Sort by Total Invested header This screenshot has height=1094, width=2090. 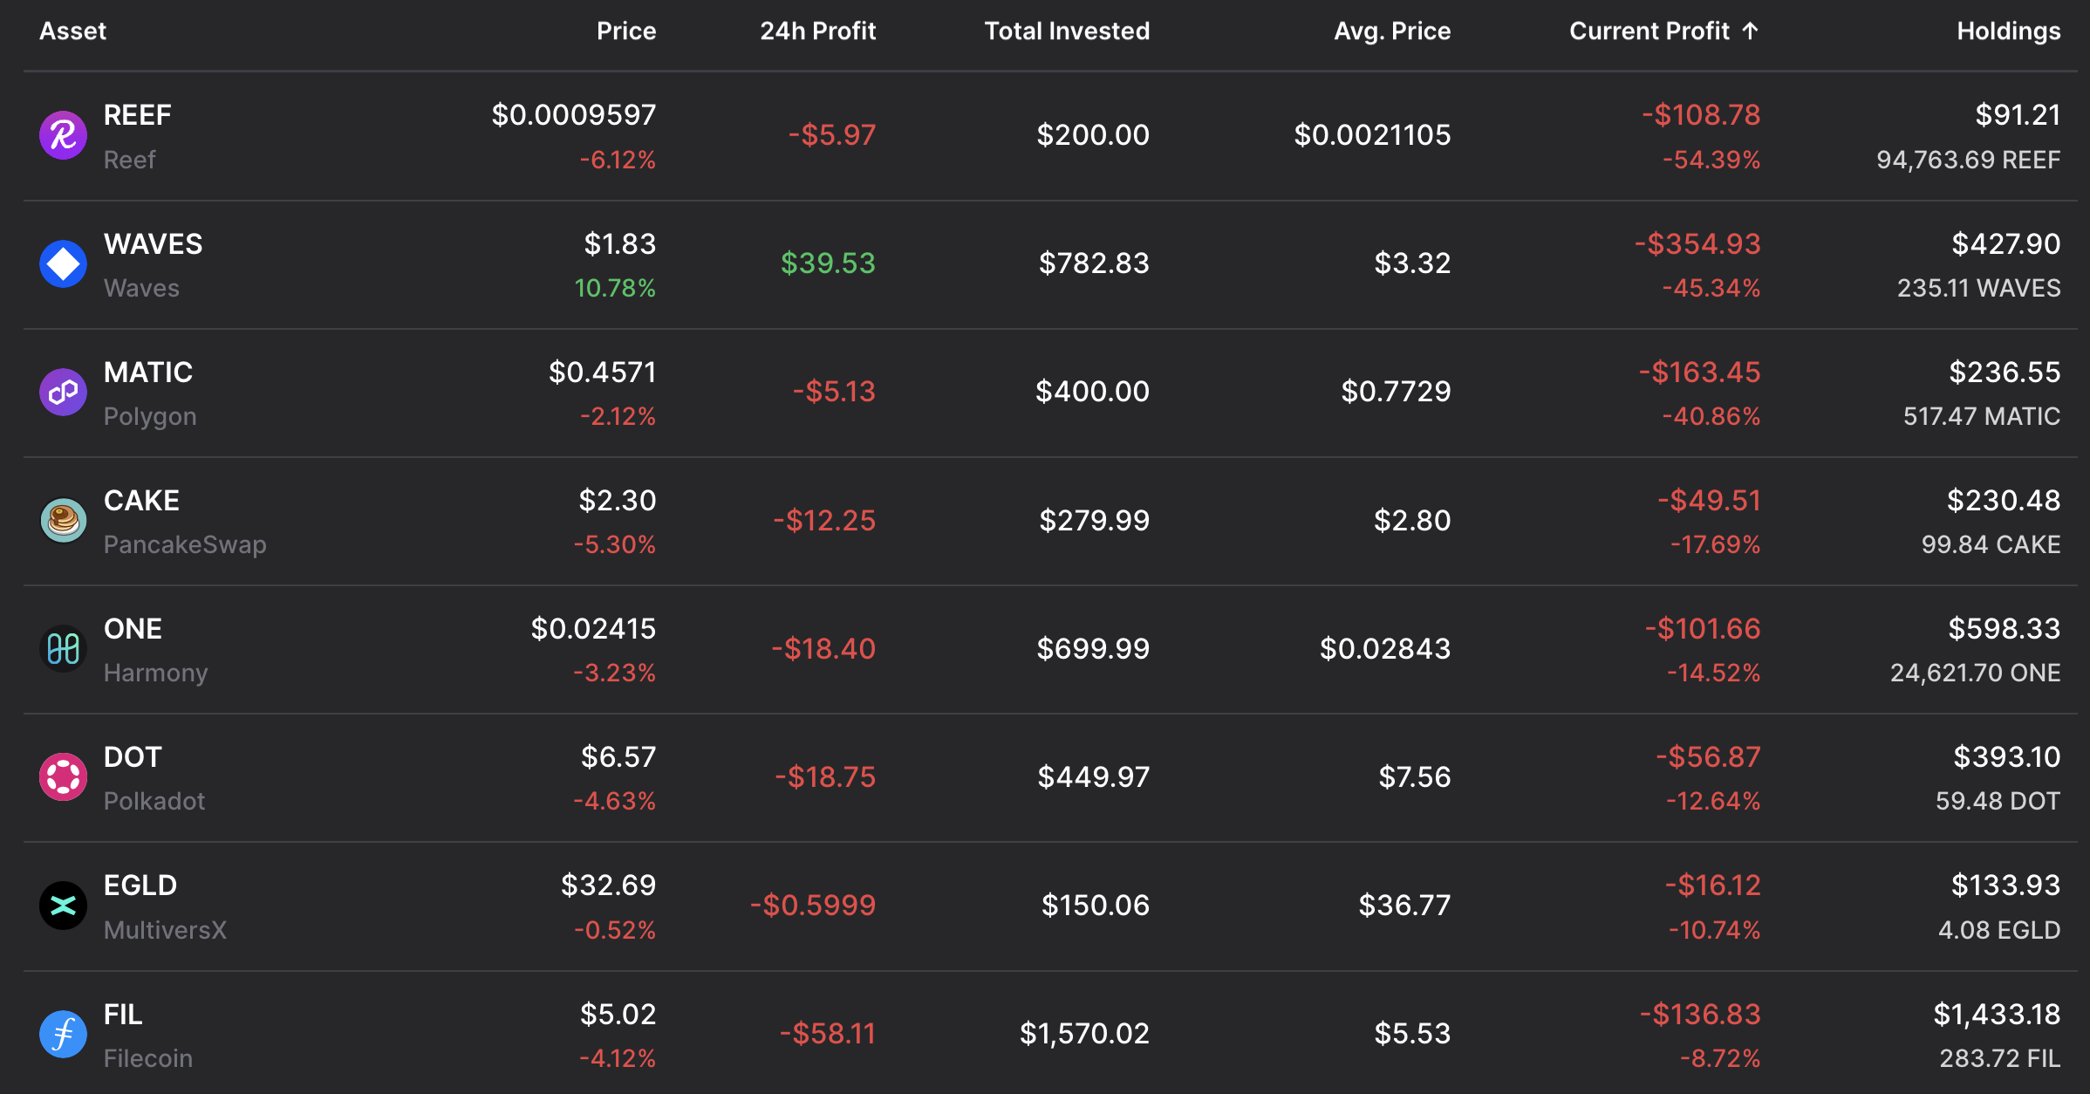[1066, 31]
